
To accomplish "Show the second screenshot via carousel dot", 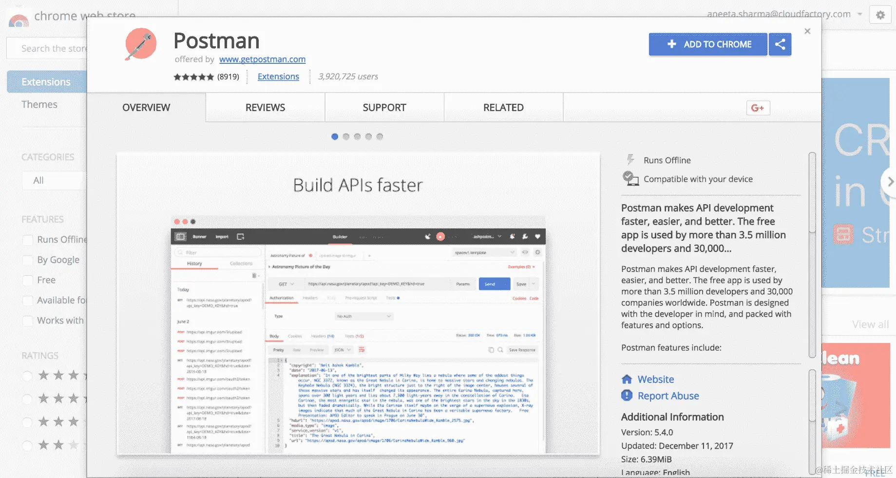I will pos(346,137).
